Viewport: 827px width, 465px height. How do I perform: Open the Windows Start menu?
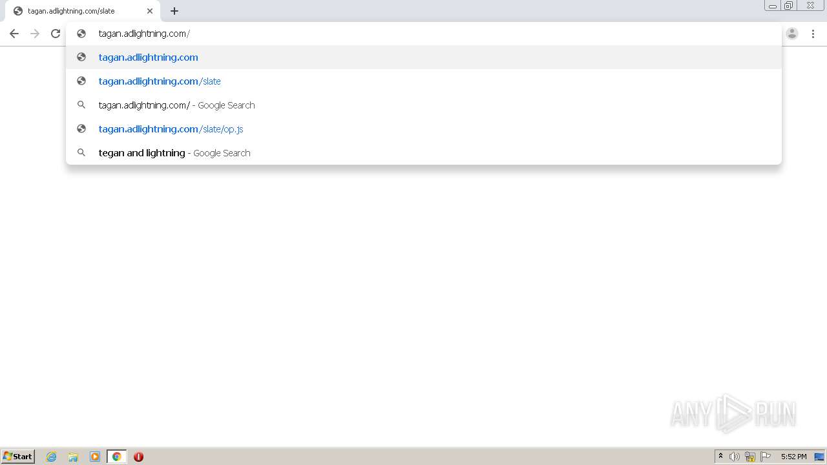[18, 457]
